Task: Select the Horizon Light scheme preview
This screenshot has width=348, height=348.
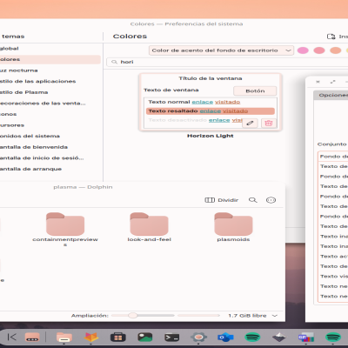Action: pos(211,102)
